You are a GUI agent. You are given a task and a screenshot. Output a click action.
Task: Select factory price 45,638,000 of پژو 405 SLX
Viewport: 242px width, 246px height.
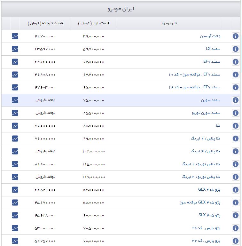[x=45, y=216]
